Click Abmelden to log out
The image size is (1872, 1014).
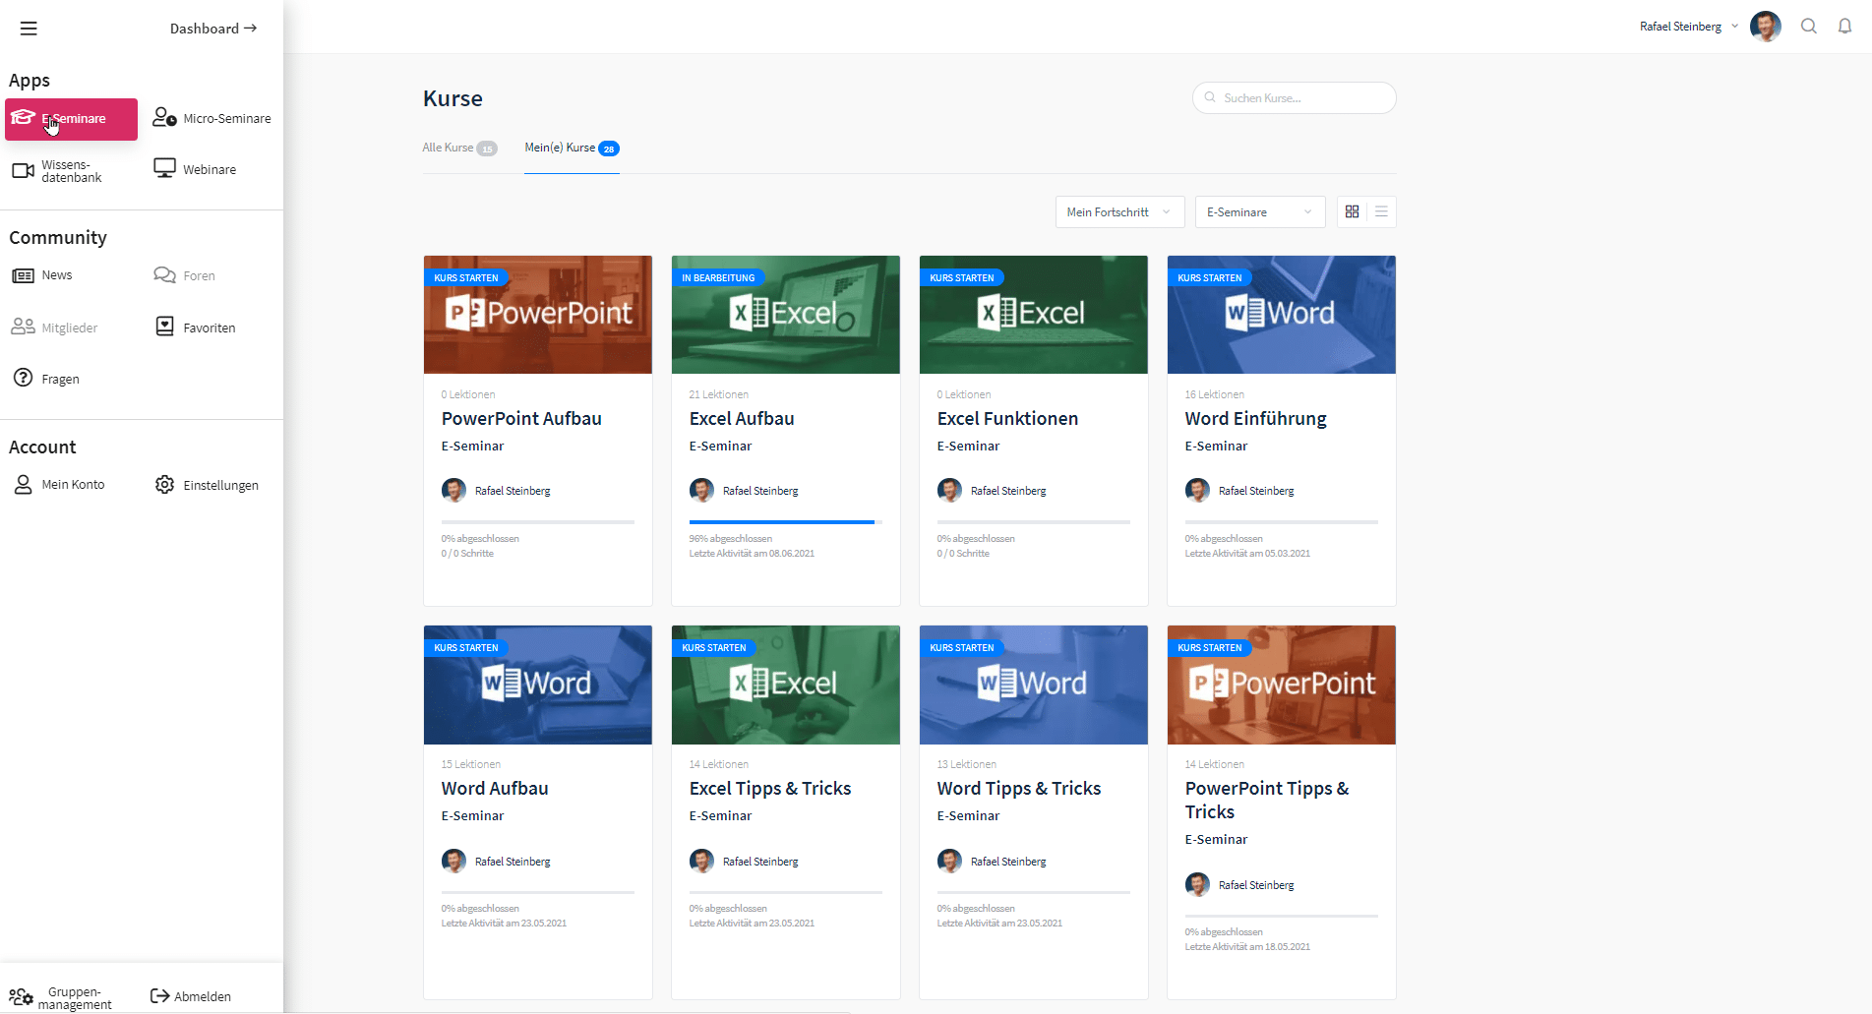191,996
